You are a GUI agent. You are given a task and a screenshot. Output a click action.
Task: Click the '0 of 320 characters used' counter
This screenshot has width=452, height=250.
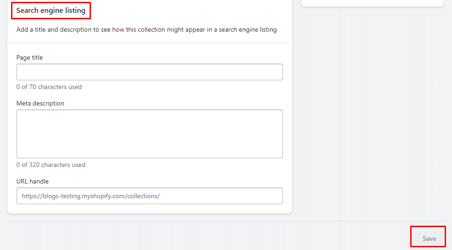(x=51, y=165)
